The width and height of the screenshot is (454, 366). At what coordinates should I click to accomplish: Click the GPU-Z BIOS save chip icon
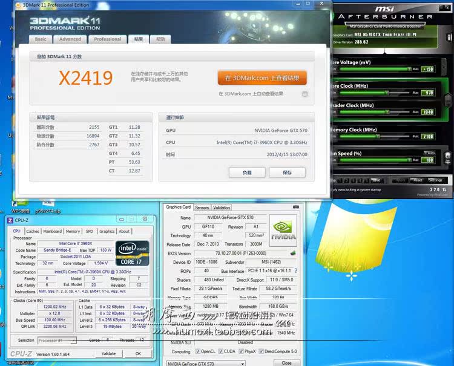pyautogui.click(x=293, y=253)
